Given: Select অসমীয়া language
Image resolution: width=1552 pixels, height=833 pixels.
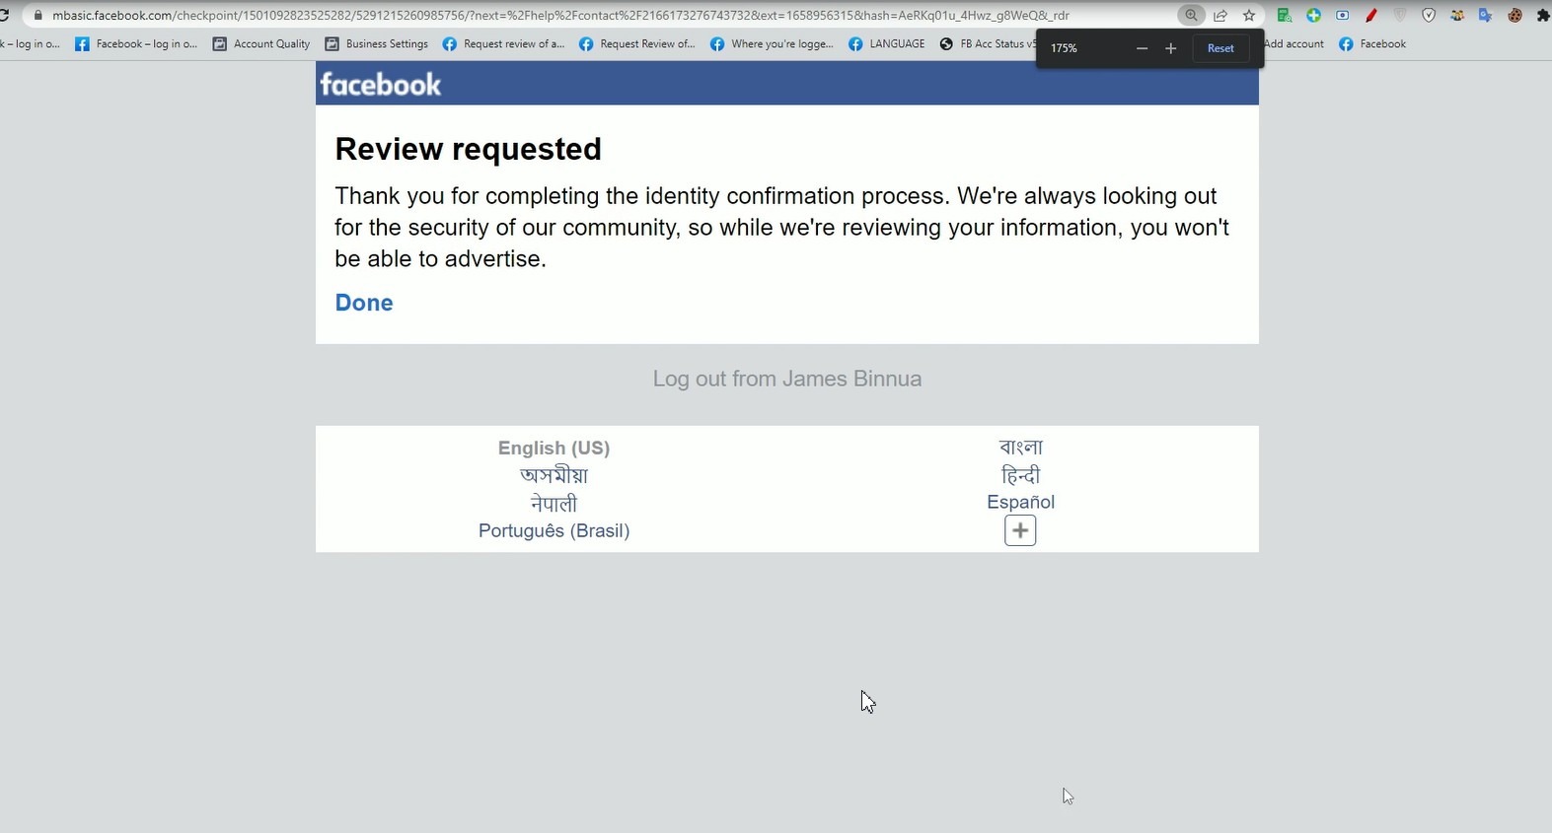Looking at the screenshot, I should tap(554, 475).
